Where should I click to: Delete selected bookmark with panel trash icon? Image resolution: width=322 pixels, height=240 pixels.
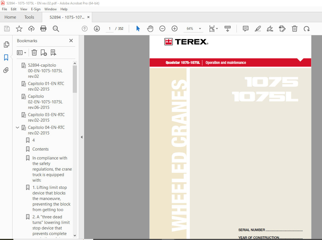click(34, 52)
